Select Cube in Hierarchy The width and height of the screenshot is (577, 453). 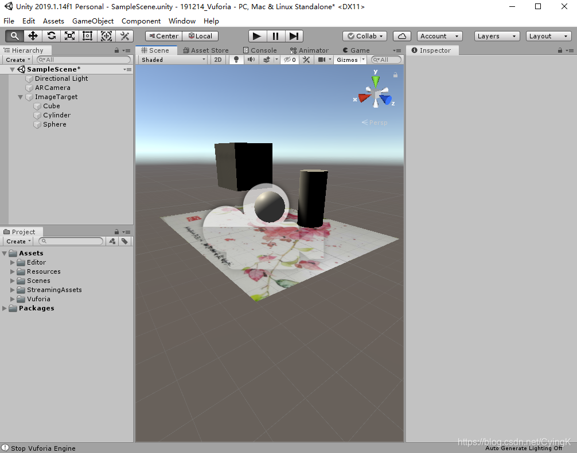pos(51,106)
